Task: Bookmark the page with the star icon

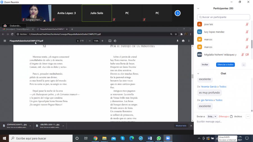Action: click(x=176, y=34)
